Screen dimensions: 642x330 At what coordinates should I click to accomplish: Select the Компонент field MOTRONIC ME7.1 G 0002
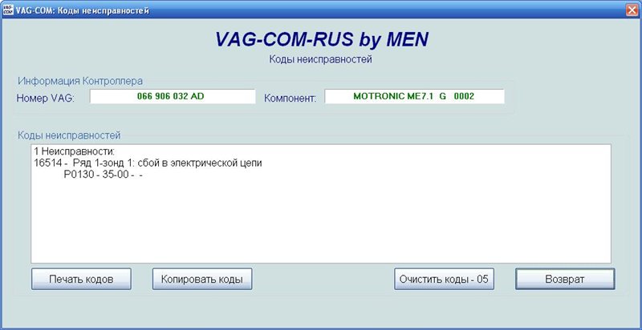coord(414,97)
